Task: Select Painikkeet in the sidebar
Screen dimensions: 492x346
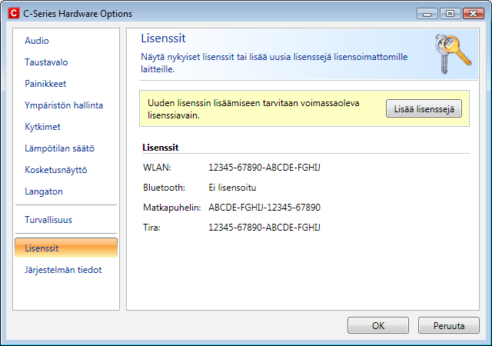Action: [45, 84]
